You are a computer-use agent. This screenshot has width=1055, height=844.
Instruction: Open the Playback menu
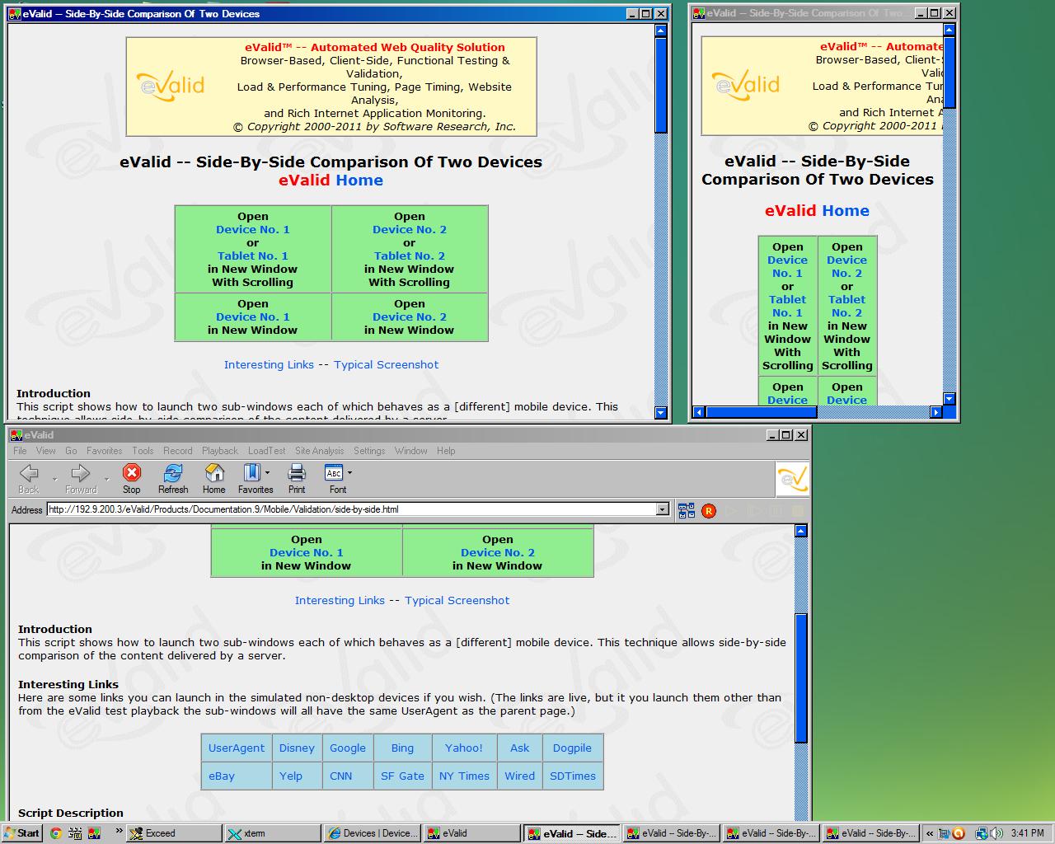220,451
